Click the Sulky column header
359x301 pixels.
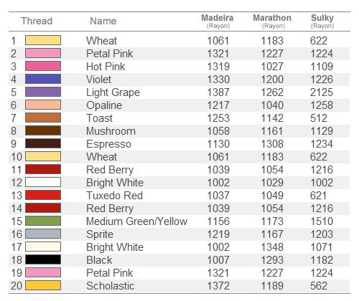322,21
